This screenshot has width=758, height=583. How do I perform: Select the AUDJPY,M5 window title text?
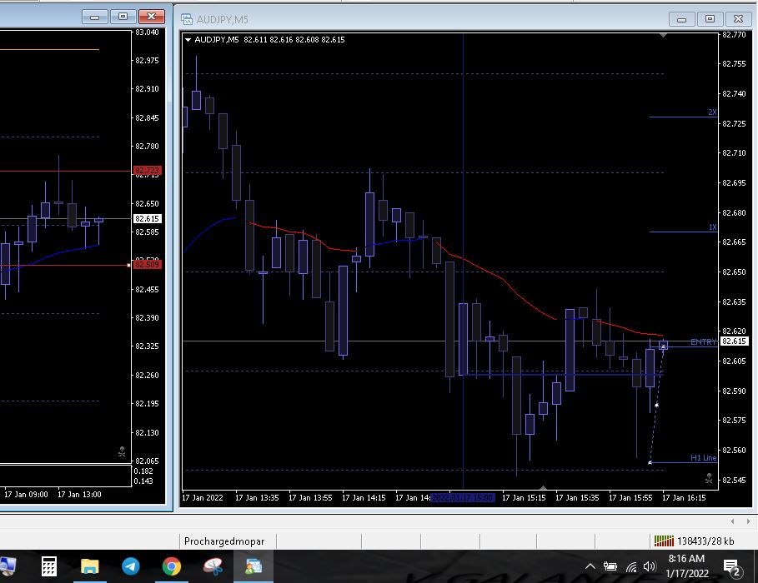coord(223,20)
